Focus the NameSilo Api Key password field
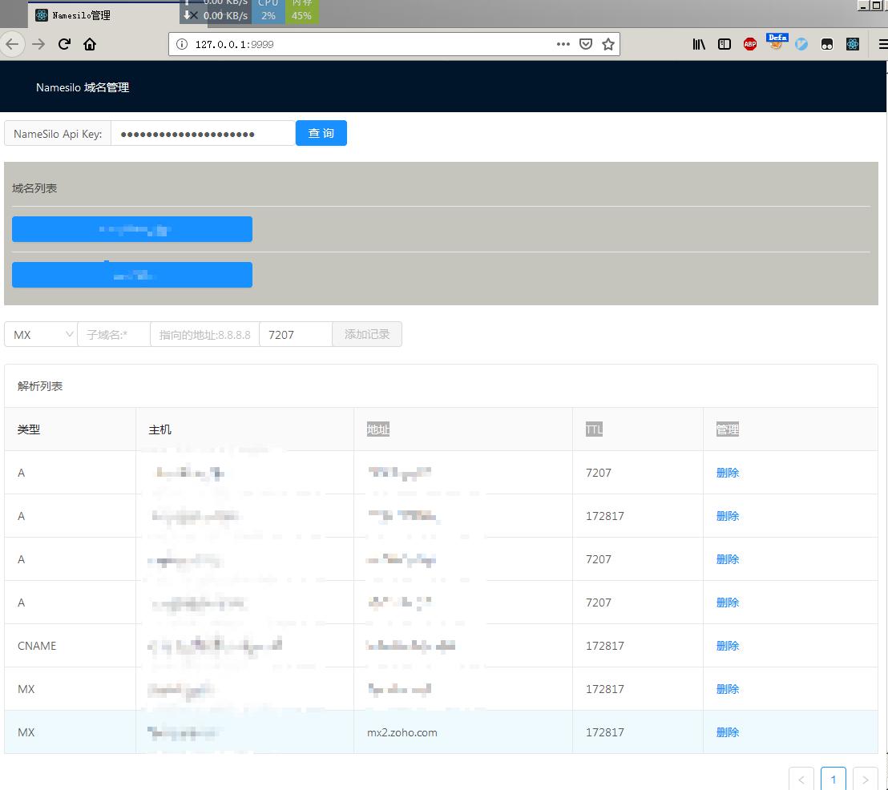Image resolution: width=888 pixels, height=790 pixels. [x=203, y=134]
